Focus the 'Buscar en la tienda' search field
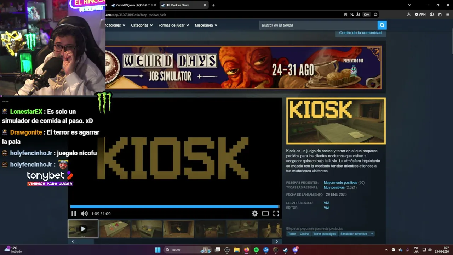453x255 pixels. 318,25
